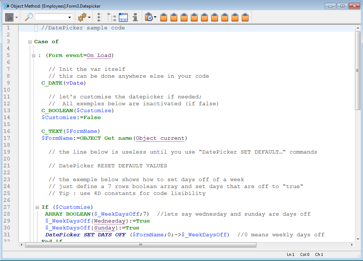Click the execute method play button
The image size is (363, 261).
point(9,17)
